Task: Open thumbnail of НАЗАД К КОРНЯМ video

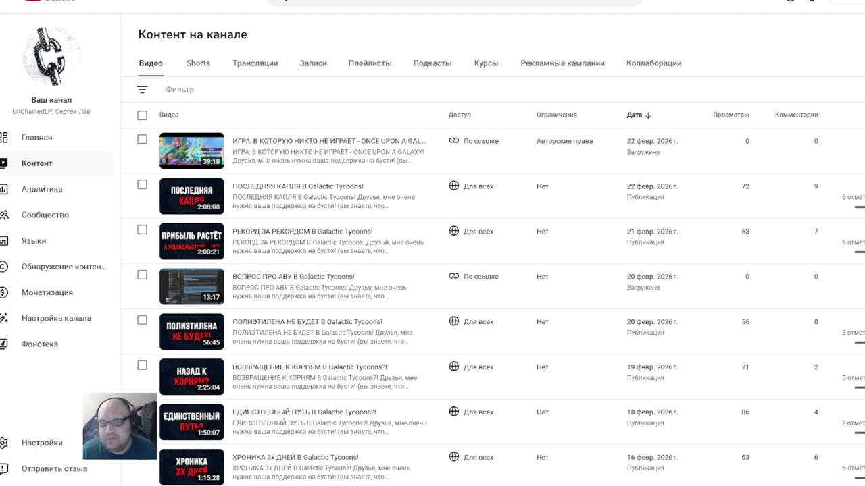Action: [x=191, y=377]
